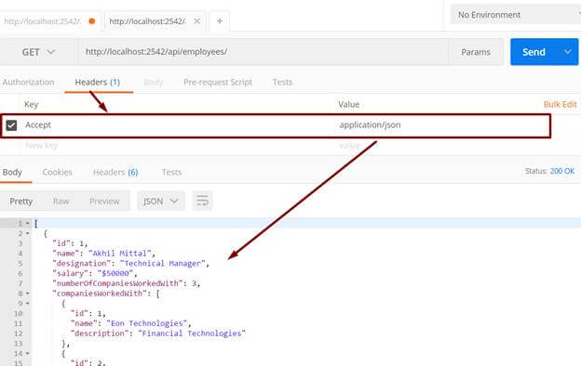Collapse companiesWorkedWith array at line 8
The width and height of the screenshot is (581, 366).
[27, 294]
